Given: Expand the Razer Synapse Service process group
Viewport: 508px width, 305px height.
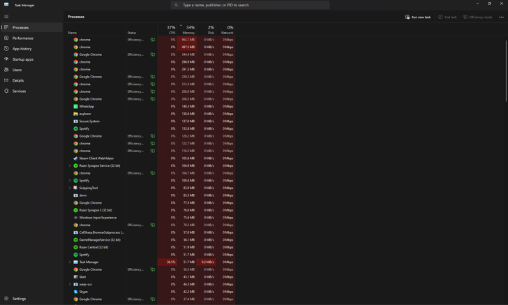Looking at the screenshot, I should click(70, 165).
